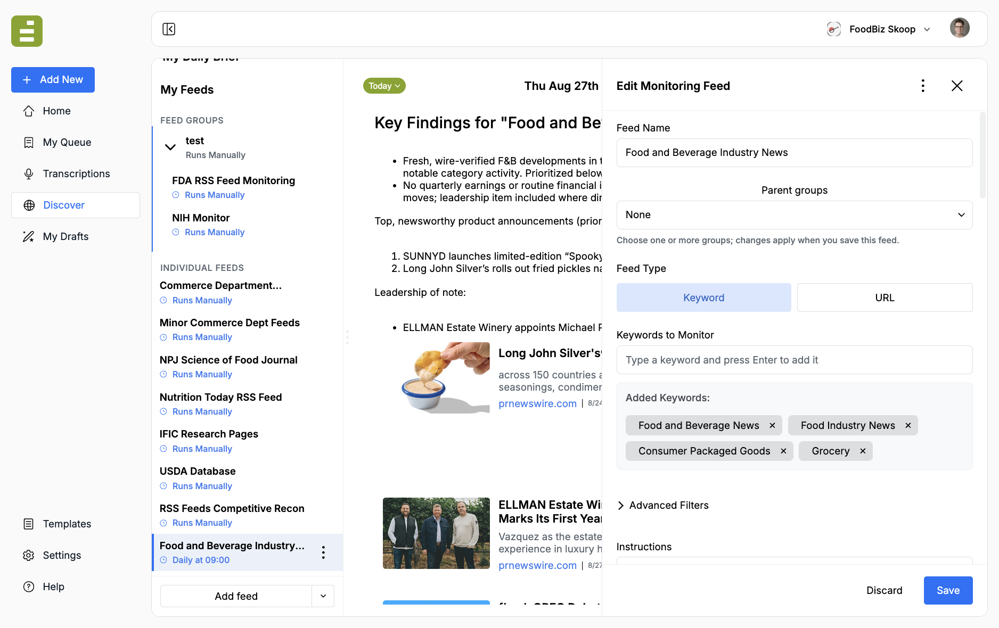The height and width of the screenshot is (628, 999).
Task: Select Keyword feed type
Action: 703,298
